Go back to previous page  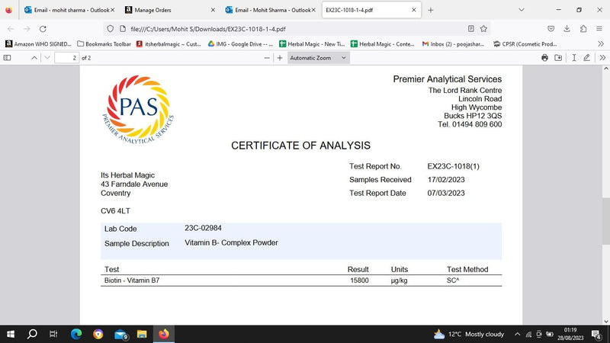tap(11, 29)
